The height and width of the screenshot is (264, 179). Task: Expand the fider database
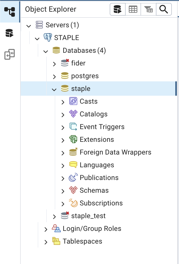coord(54,64)
